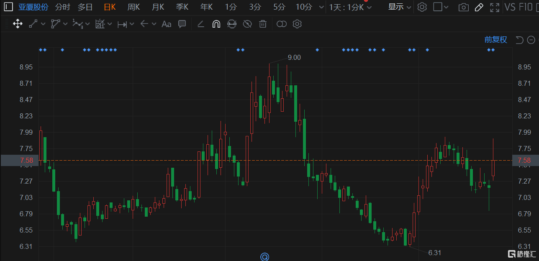Select the range bracket drawing tool

click(122, 24)
